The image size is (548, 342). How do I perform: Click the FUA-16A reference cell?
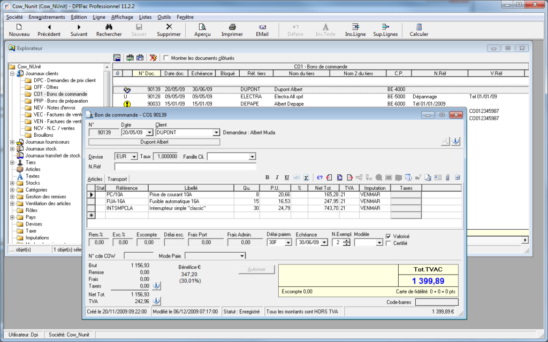tap(126, 201)
